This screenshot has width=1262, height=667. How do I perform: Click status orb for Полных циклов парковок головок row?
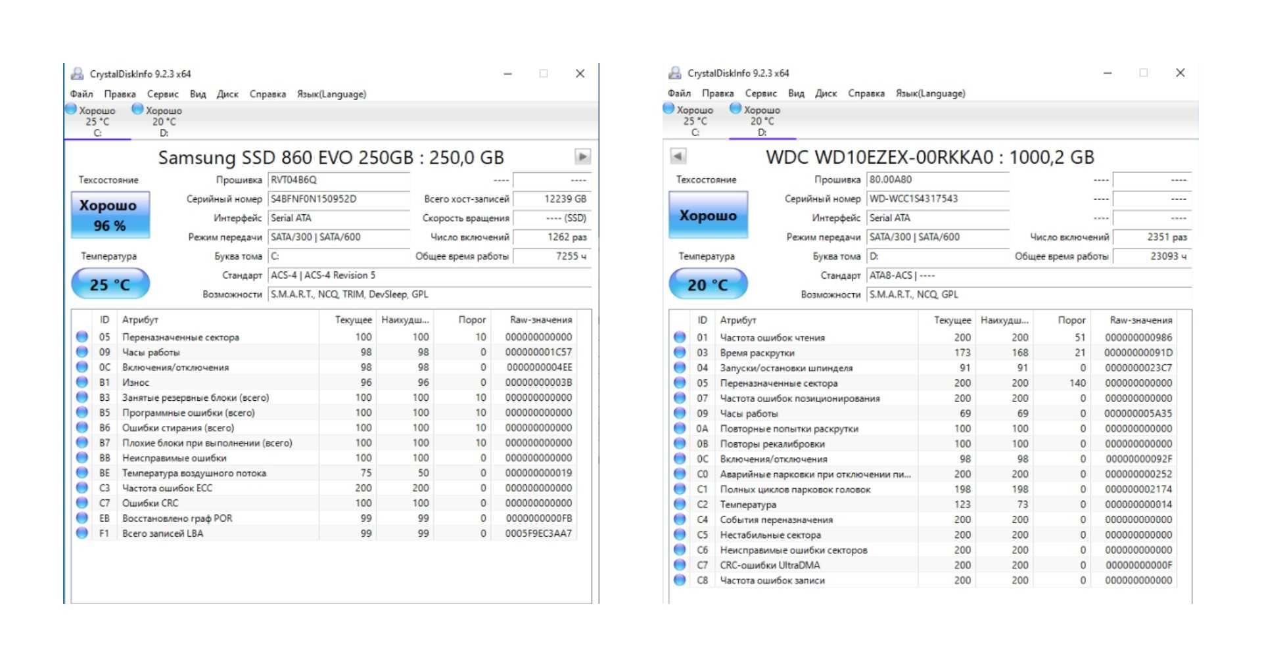click(x=680, y=489)
